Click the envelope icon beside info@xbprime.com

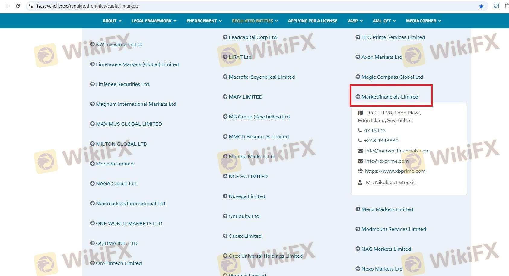(360, 161)
